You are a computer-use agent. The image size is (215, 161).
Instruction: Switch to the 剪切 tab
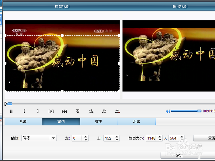coord(61,122)
